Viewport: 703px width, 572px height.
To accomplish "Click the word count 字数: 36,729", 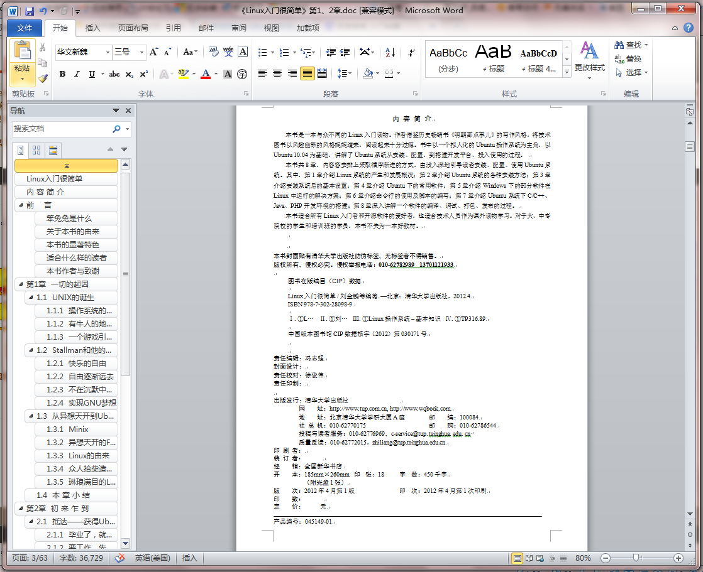I will tap(81, 558).
